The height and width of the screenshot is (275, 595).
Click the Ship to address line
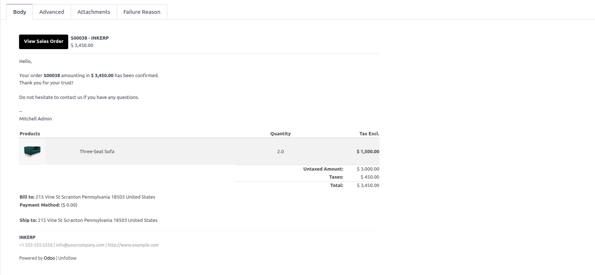coord(88,220)
